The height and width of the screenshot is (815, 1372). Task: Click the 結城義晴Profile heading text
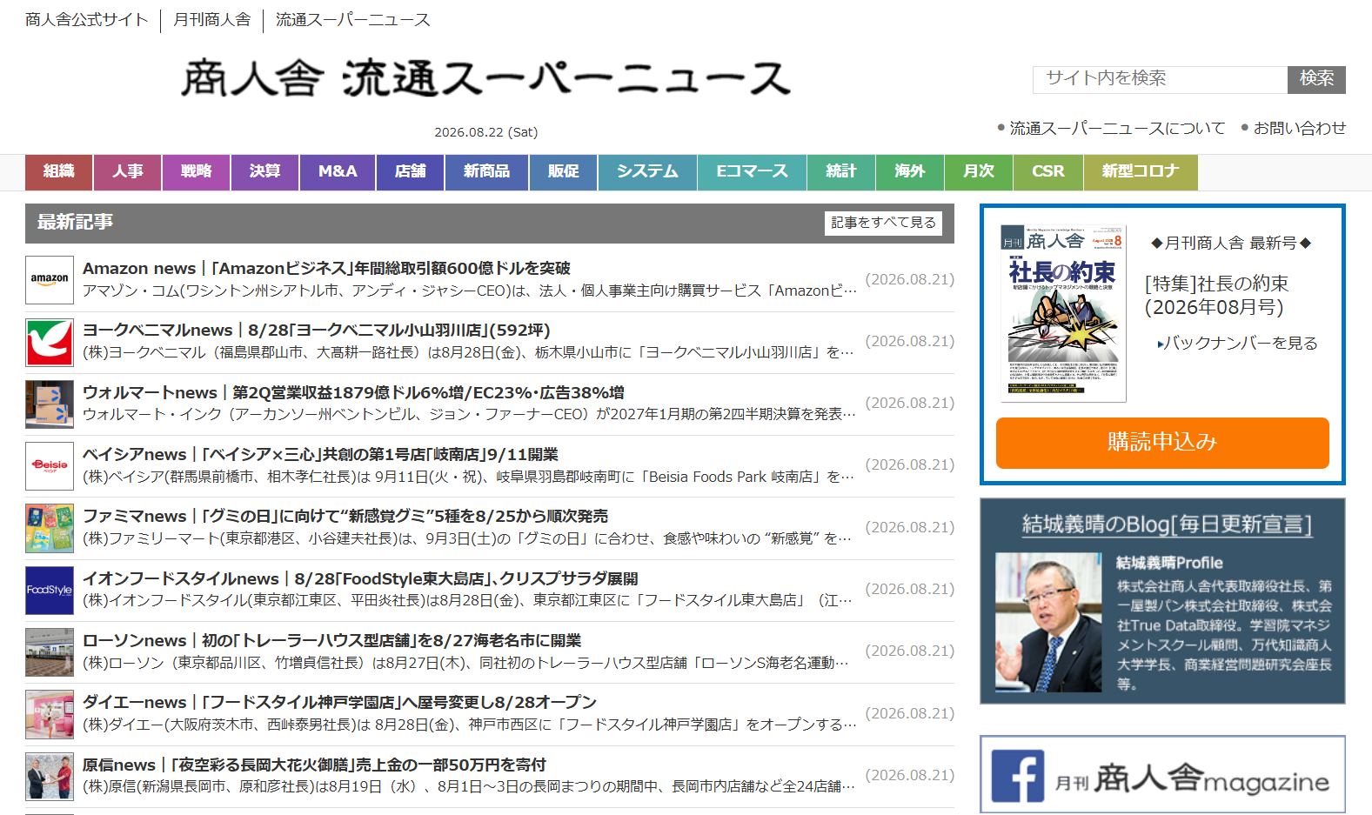1169,563
